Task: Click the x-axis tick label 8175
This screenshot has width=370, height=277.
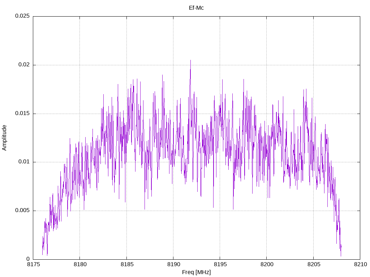Action: coord(34,264)
